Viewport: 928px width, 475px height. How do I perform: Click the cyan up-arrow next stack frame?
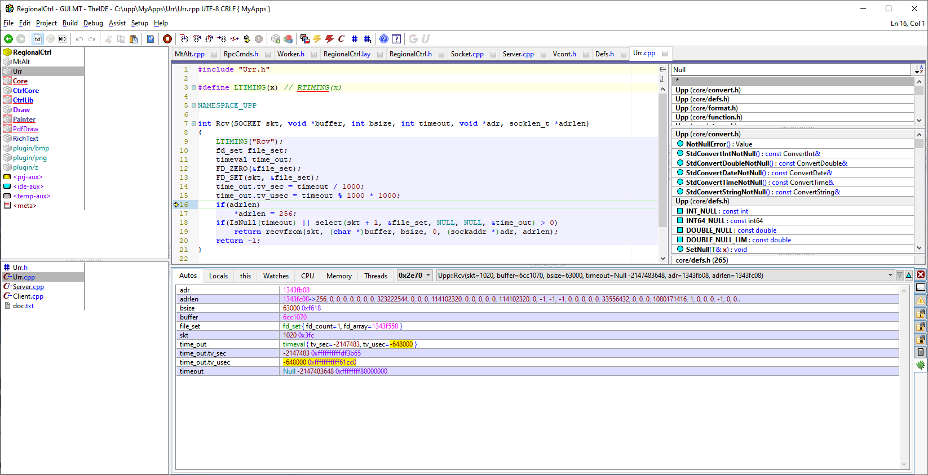tap(909, 276)
